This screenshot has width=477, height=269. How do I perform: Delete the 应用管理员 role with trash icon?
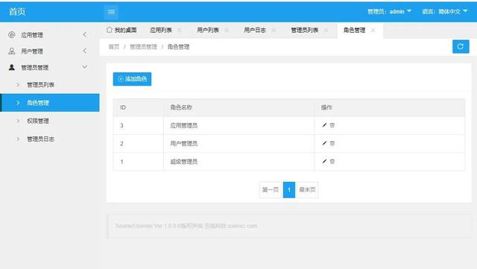point(332,125)
